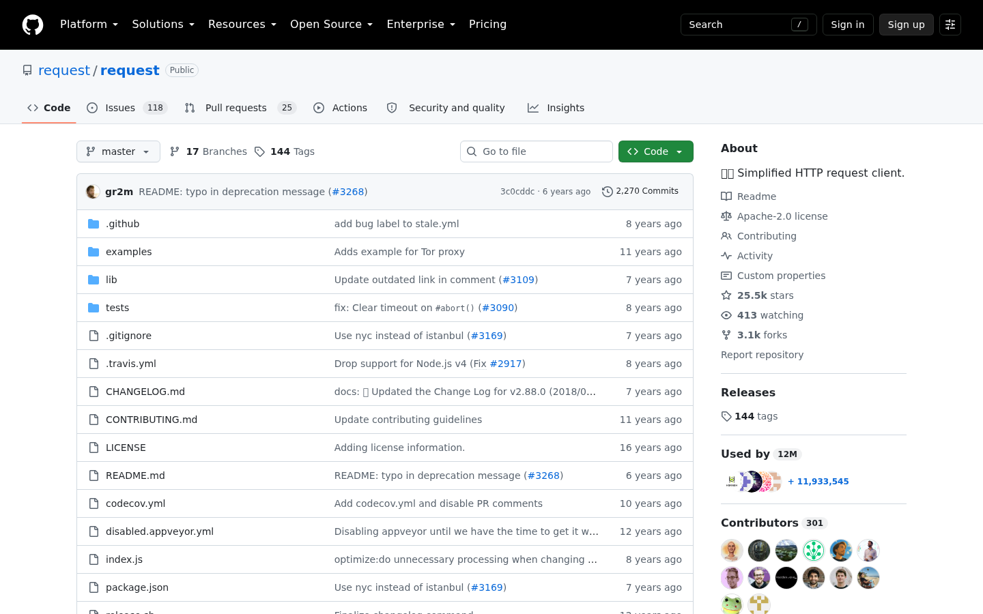
Task: Click the Sign up button
Action: coord(907,25)
